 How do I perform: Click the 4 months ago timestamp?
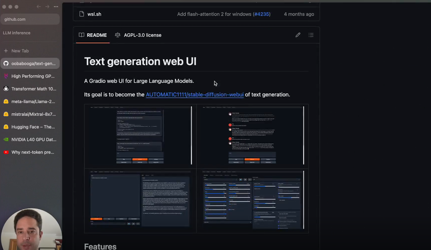pos(299,14)
